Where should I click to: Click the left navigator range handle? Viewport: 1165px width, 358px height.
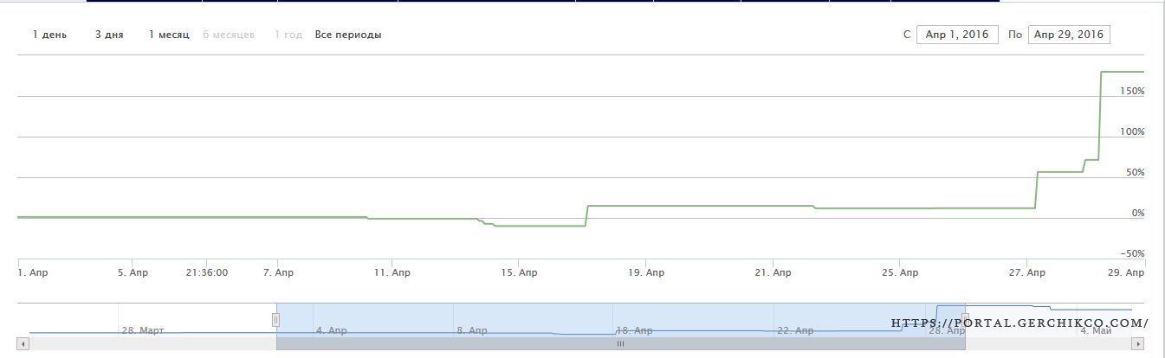(276, 319)
